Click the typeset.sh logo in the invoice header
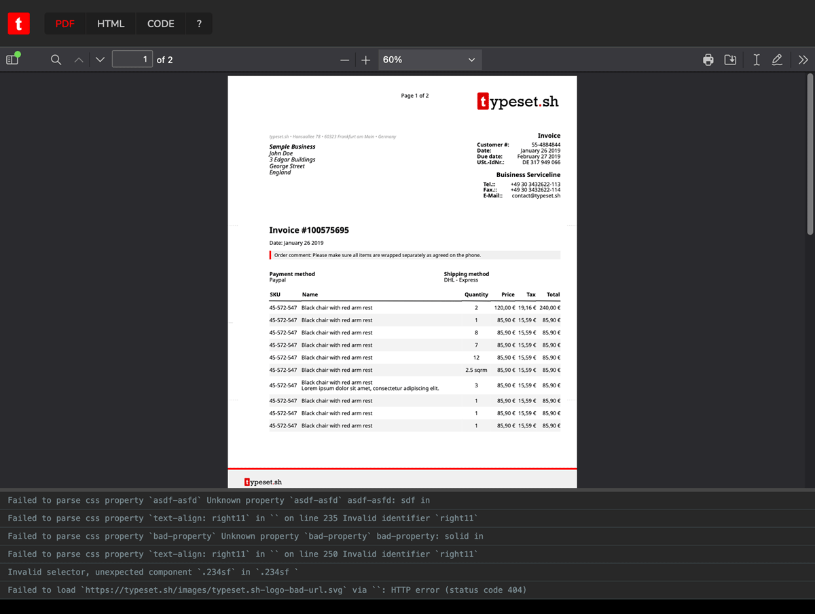The width and height of the screenshot is (815, 614). (518, 102)
